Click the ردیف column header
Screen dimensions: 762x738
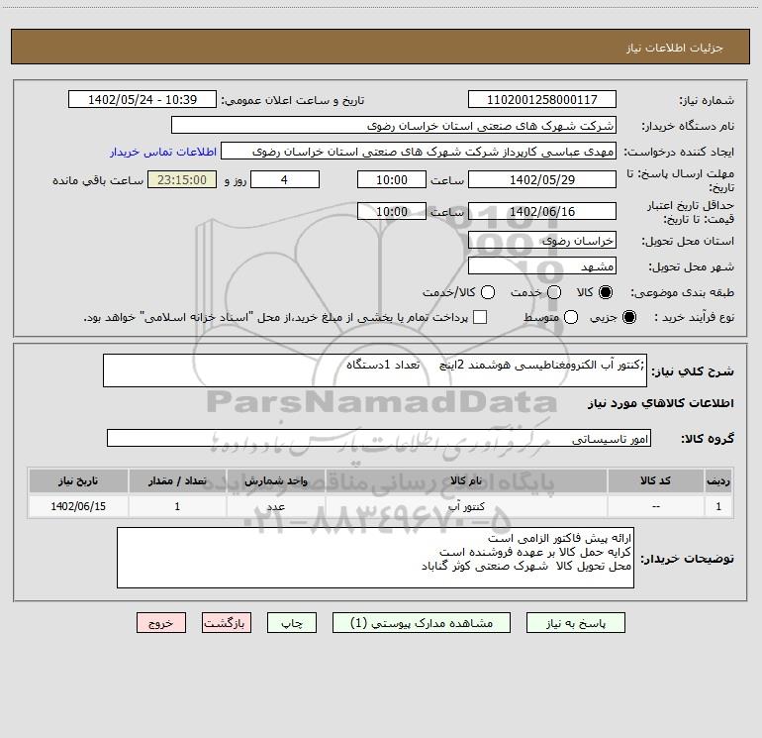[x=718, y=480]
